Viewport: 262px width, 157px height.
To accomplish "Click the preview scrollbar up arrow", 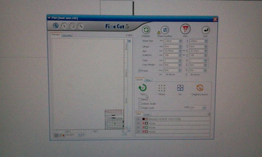I will [x=129, y=41].
